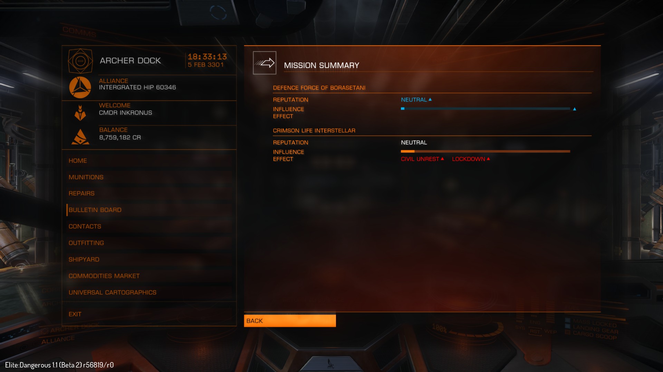Click the red arrow next to Civil Unrest
663x372 pixels.
[x=442, y=159]
